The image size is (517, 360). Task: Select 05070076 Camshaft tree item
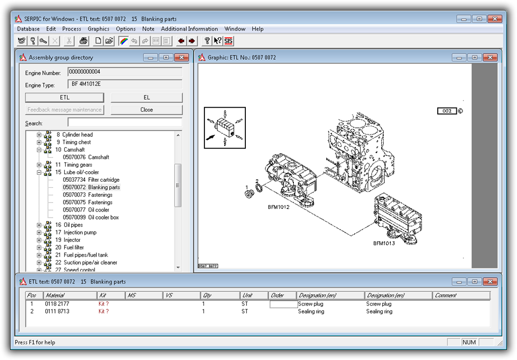pyautogui.click(x=86, y=157)
